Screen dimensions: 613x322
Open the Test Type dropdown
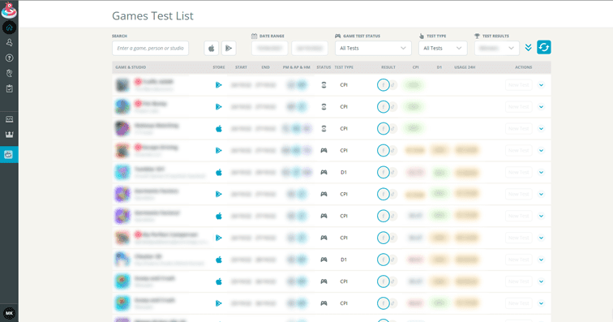click(x=443, y=48)
